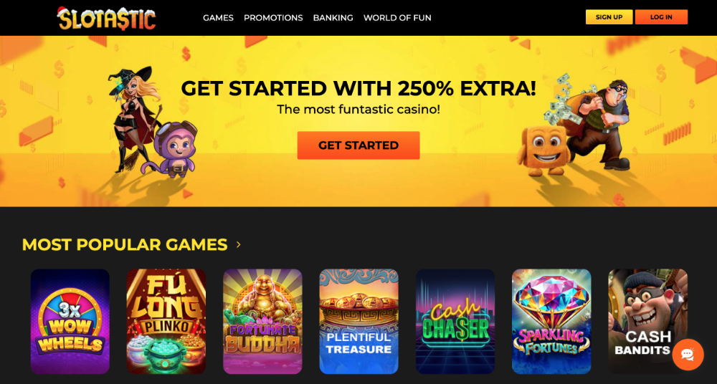The image size is (717, 384).
Task: Open the live chat bubble icon
Action: coord(688,355)
